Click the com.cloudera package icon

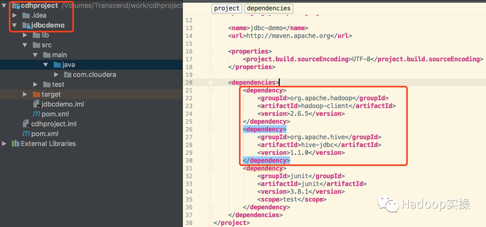click(x=67, y=75)
